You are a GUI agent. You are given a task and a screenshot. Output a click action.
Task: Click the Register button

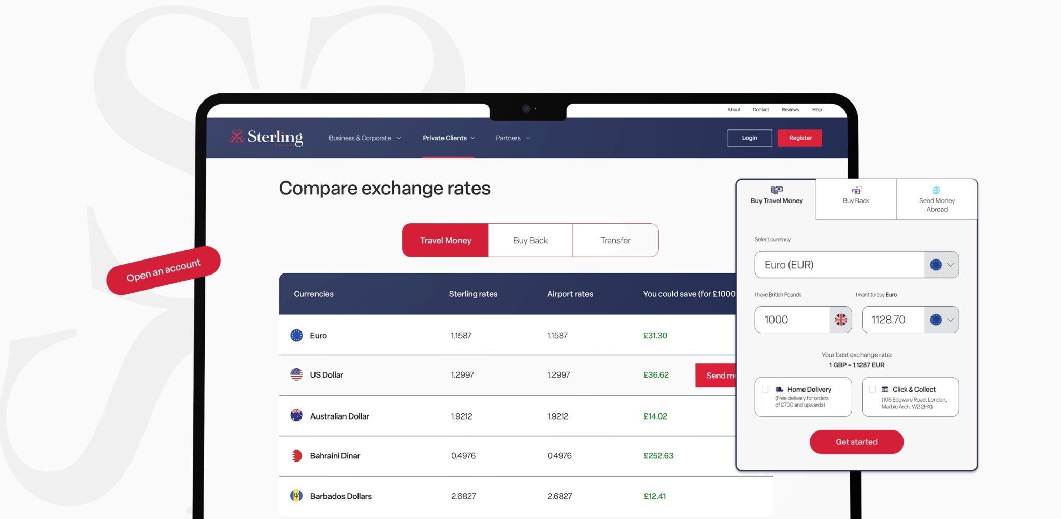coord(800,138)
